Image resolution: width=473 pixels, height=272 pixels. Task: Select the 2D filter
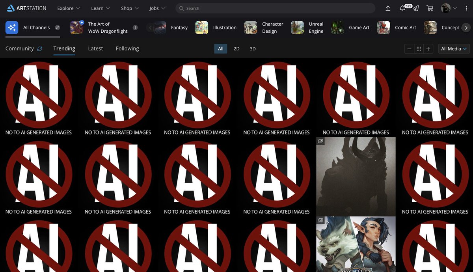pos(236,49)
